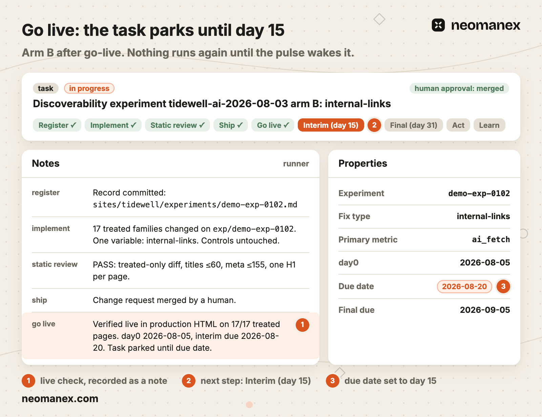Screen dimensions: 542x417
Task: Select the go live note row label
Action: [x=43, y=324]
